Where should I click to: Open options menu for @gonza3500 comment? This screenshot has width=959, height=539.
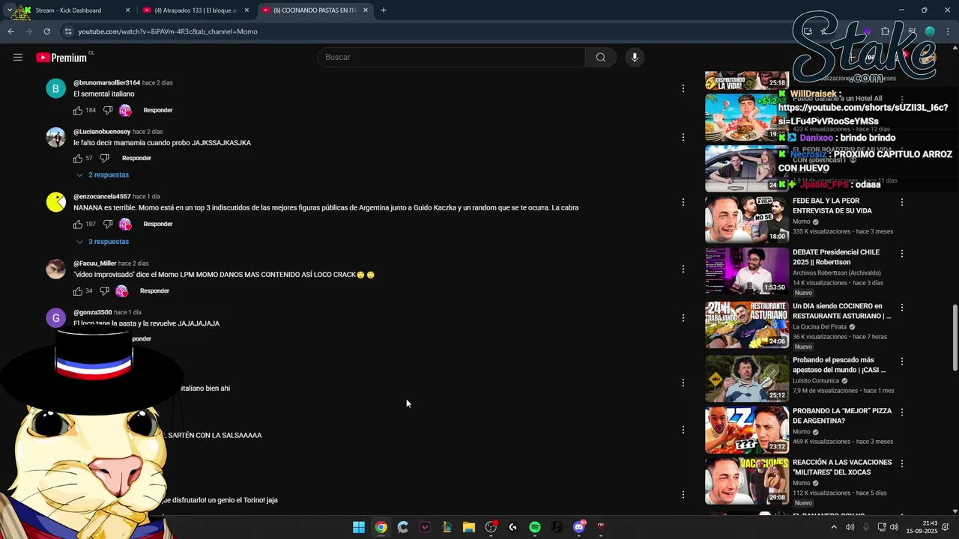tap(683, 317)
